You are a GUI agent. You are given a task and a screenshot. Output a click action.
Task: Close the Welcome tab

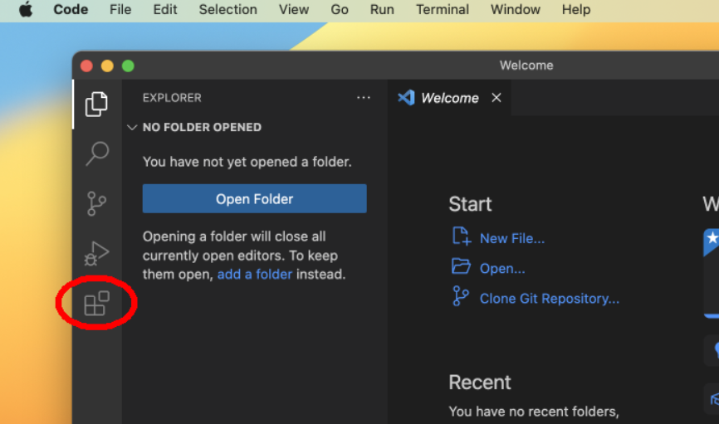[496, 98]
